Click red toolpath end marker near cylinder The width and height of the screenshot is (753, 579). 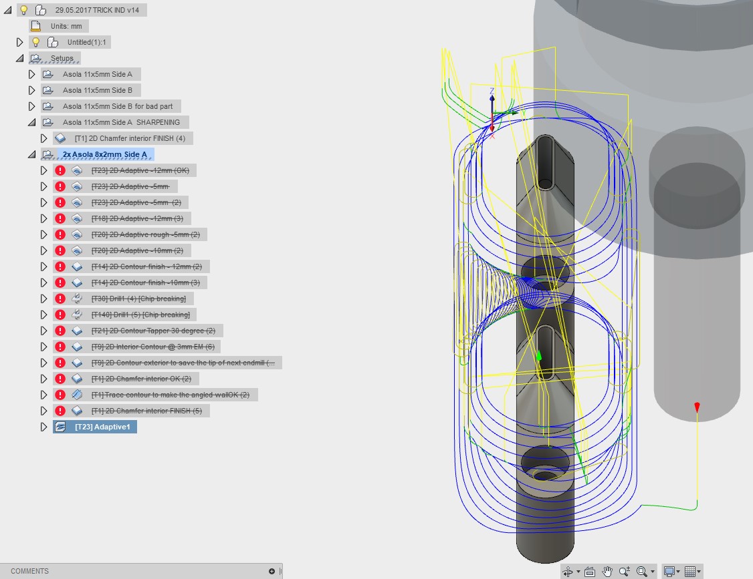pos(697,407)
